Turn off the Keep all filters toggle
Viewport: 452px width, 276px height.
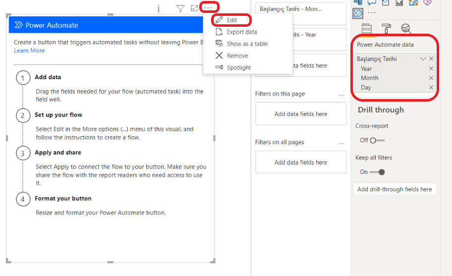(378, 172)
